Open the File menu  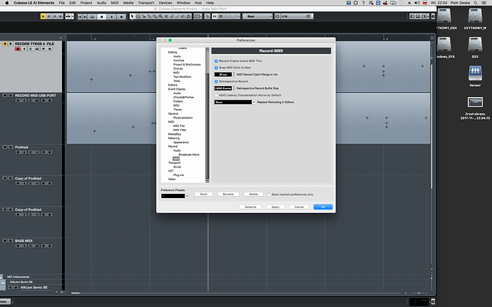(x=62, y=3)
